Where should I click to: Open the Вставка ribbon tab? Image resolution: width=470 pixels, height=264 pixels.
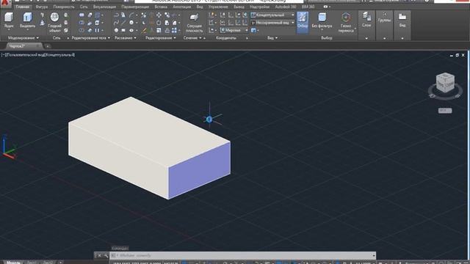(161, 7)
